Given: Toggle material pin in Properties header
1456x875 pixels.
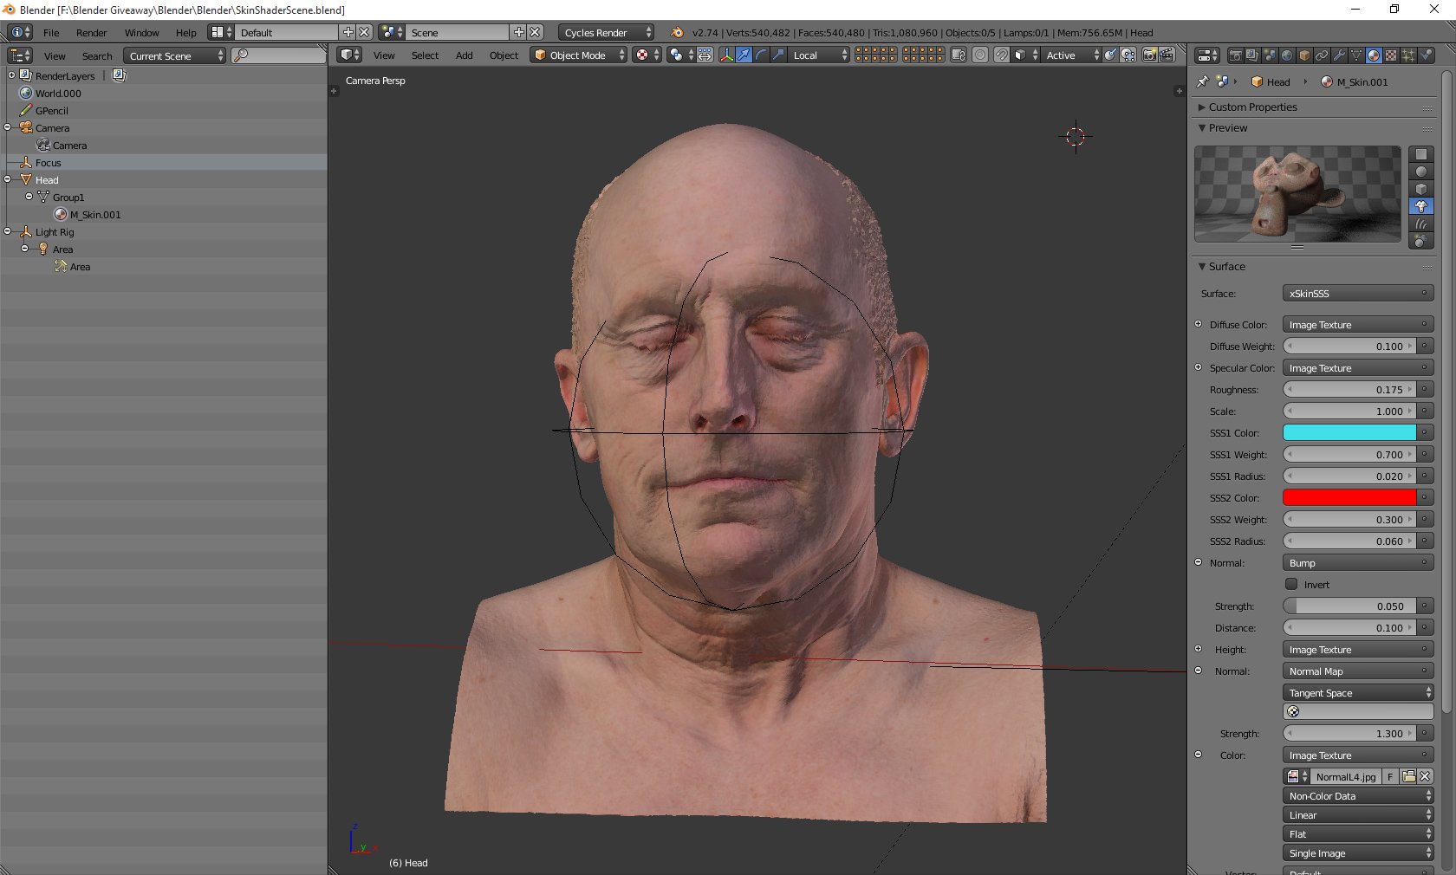Looking at the screenshot, I should (1202, 82).
